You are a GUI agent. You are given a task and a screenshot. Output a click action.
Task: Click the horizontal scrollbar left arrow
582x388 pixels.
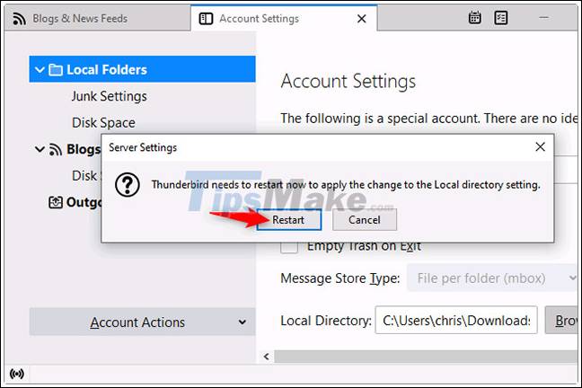click(266, 357)
